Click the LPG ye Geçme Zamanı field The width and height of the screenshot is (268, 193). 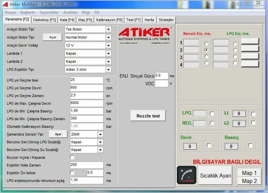pos(87,96)
